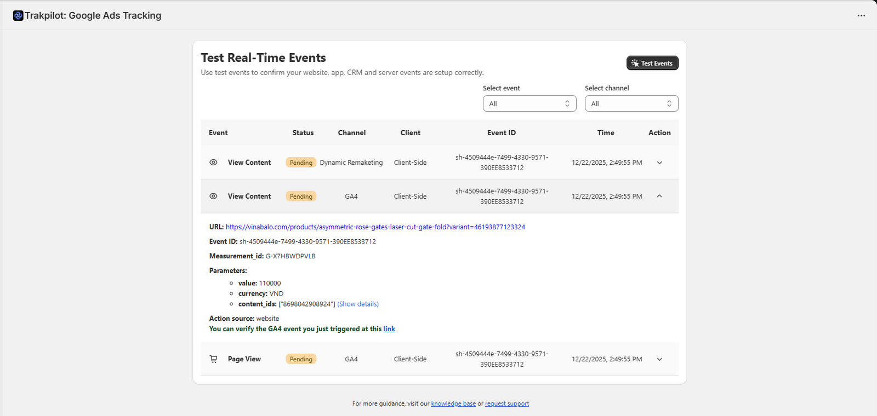Click the Status column header
Image resolution: width=877 pixels, height=416 pixels.
point(303,132)
